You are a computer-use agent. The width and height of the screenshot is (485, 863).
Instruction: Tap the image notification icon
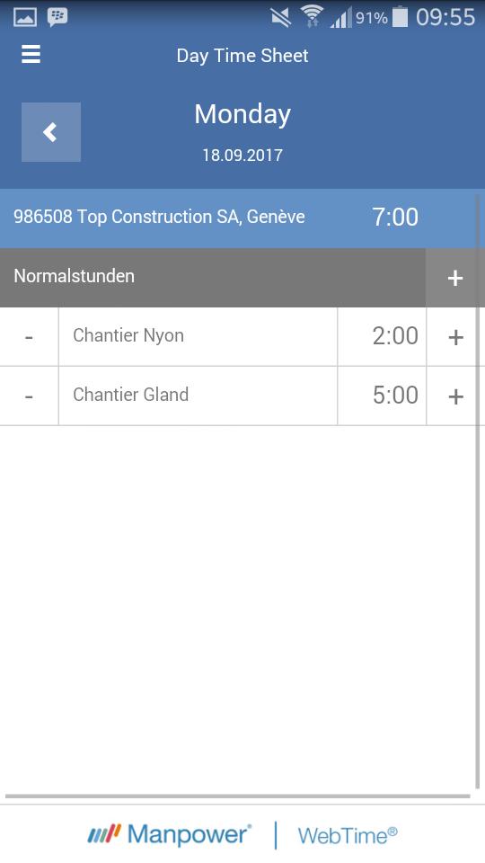point(25,17)
